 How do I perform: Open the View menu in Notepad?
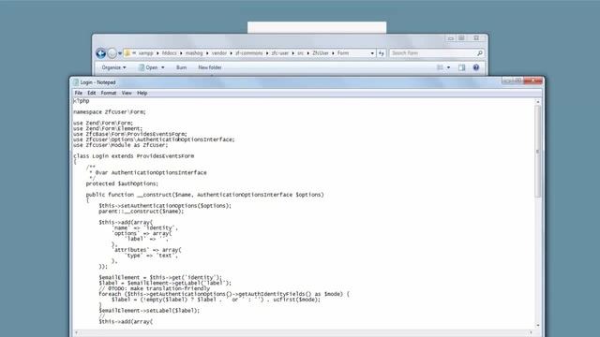pyautogui.click(x=127, y=93)
